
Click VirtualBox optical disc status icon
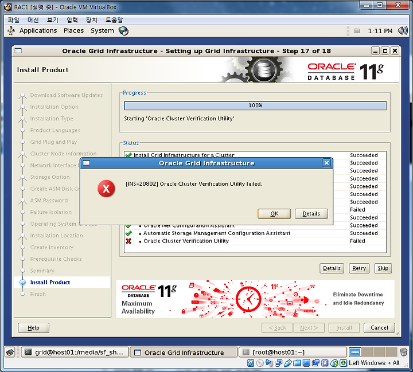260,363
